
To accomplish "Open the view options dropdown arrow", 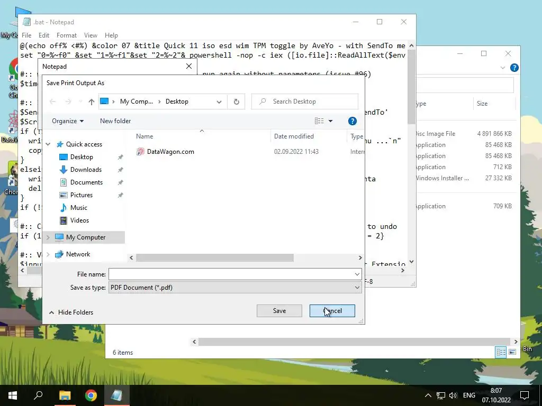I will 330,121.
